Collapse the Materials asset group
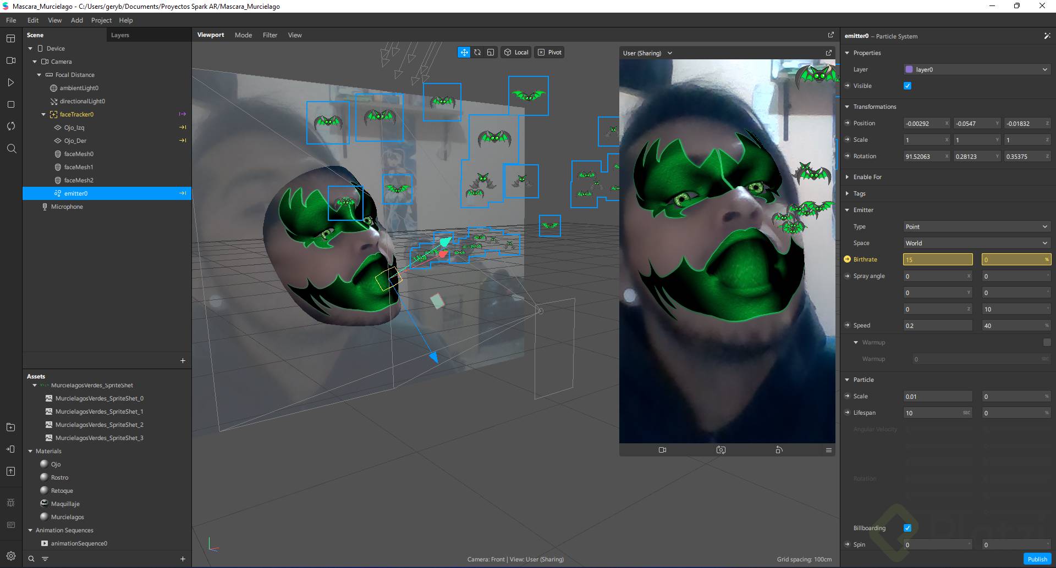1056x568 pixels. pos(30,451)
